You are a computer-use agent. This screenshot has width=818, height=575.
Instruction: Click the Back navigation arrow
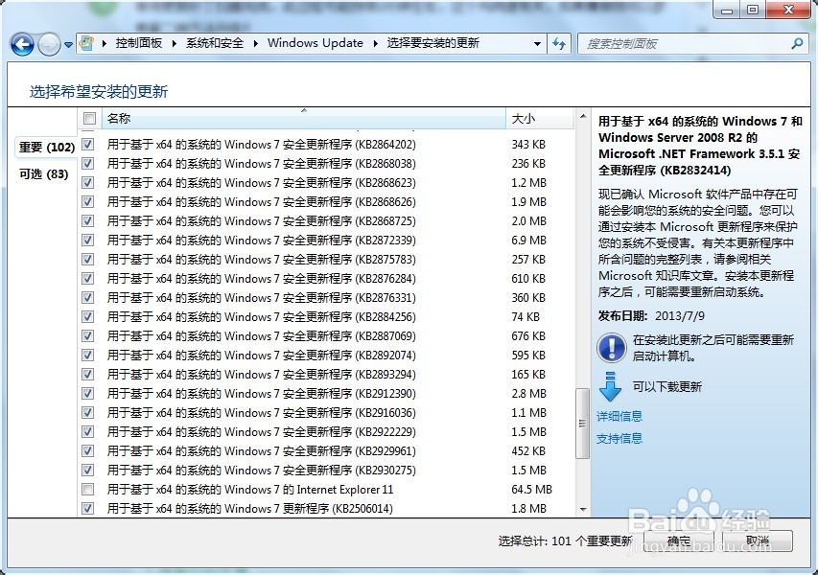coord(21,43)
